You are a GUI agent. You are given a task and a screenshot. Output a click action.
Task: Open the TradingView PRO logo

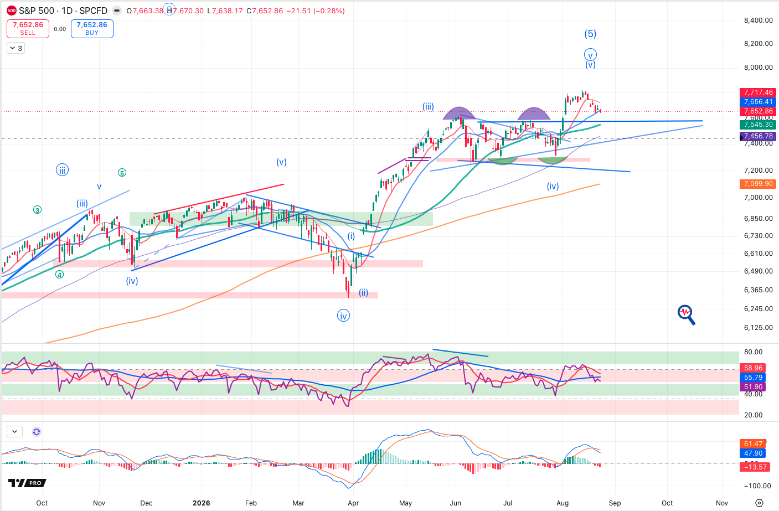coord(27,483)
